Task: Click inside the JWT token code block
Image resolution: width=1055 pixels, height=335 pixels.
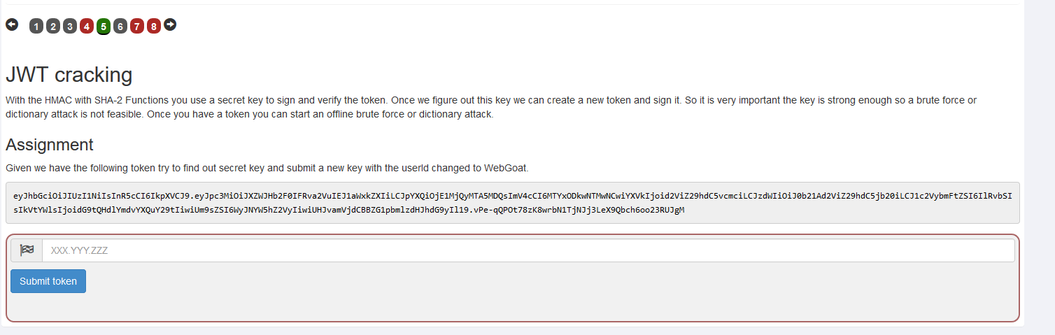Action: (512, 203)
